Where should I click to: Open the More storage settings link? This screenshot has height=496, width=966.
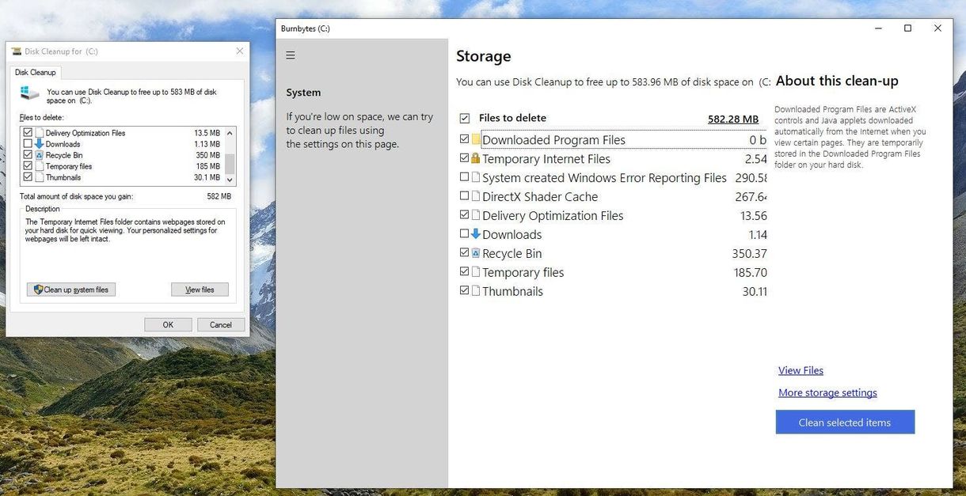click(827, 392)
